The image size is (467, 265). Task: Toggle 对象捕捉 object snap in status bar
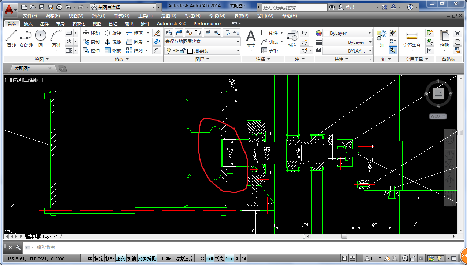click(147, 258)
